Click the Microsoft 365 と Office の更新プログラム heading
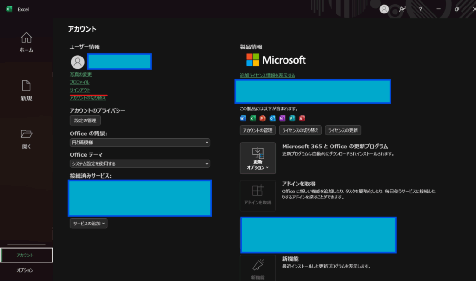Screen dimensions: 476x281 pyautogui.click(x=335, y=146)
